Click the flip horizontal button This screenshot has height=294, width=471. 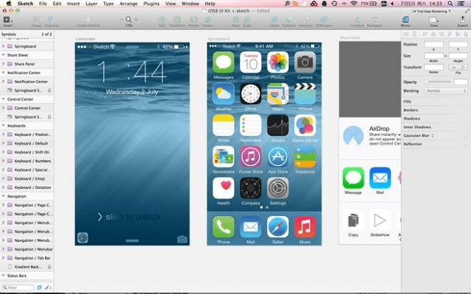point(454,68)
